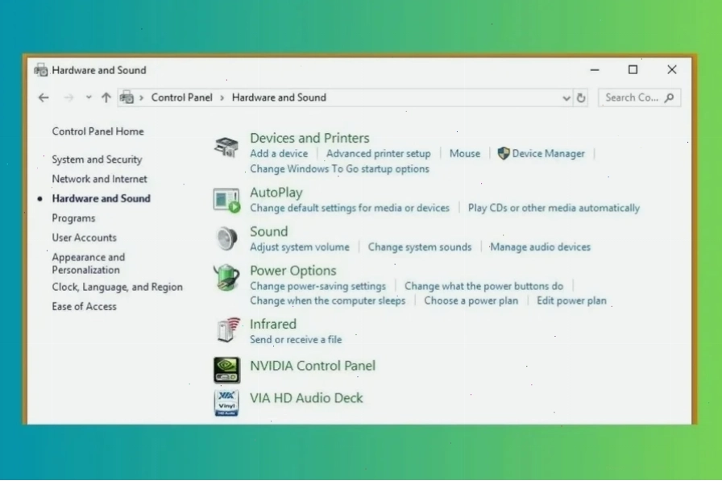This screenshot has height=481, width=722.
Task: Open Network and Internet category
Action: [x=99, y=179]
